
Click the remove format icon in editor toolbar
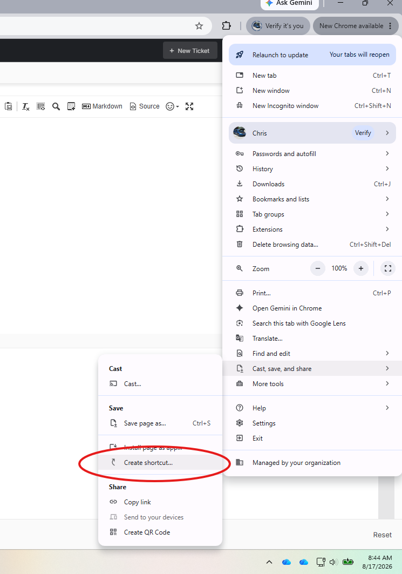(25, 106)
